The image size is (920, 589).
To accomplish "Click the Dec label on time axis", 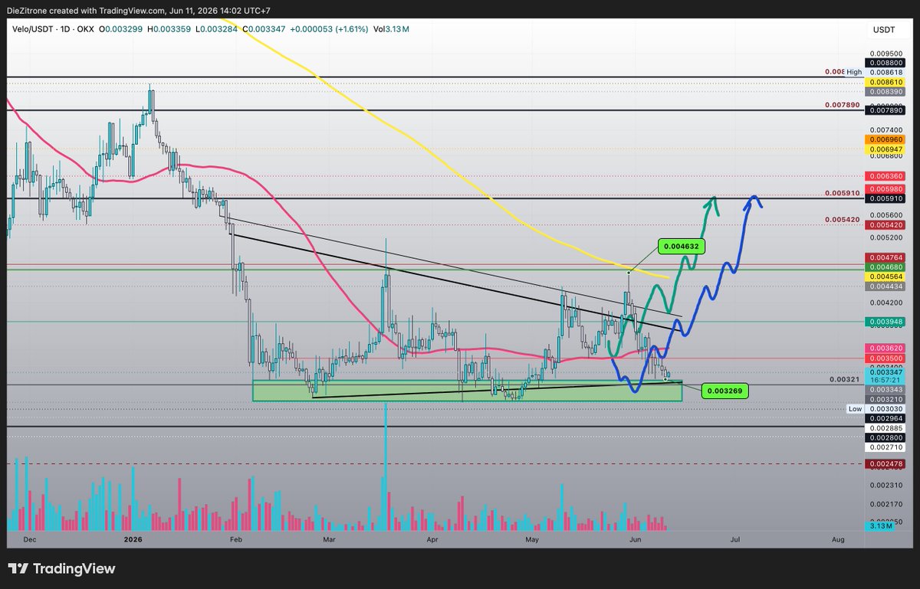I will [30, 540].
